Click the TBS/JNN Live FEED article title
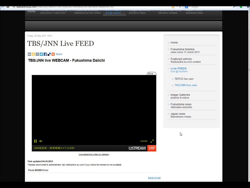 click(61, 44)
